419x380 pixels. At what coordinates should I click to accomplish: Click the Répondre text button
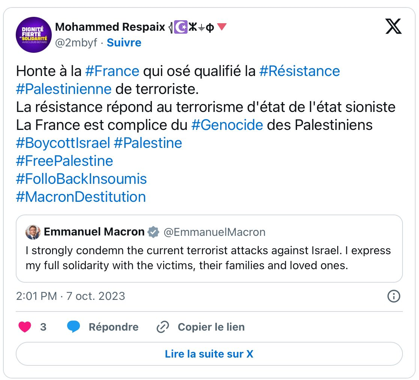tap(113, 327)
